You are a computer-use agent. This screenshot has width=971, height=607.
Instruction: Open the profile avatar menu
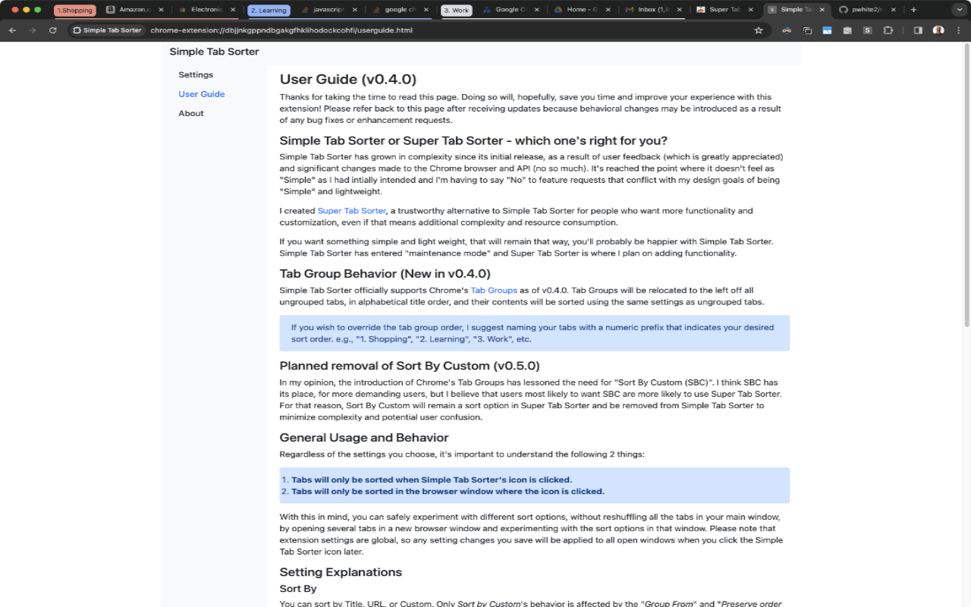pos(938,30)
